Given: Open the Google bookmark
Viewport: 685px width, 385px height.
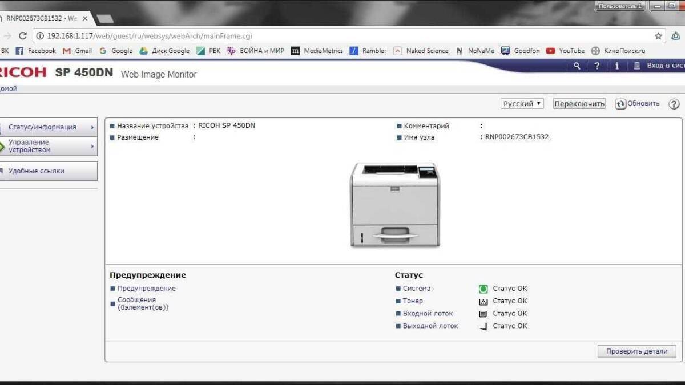Looking at the screenshot, I should pyautogui.click(x=116, y=51).
